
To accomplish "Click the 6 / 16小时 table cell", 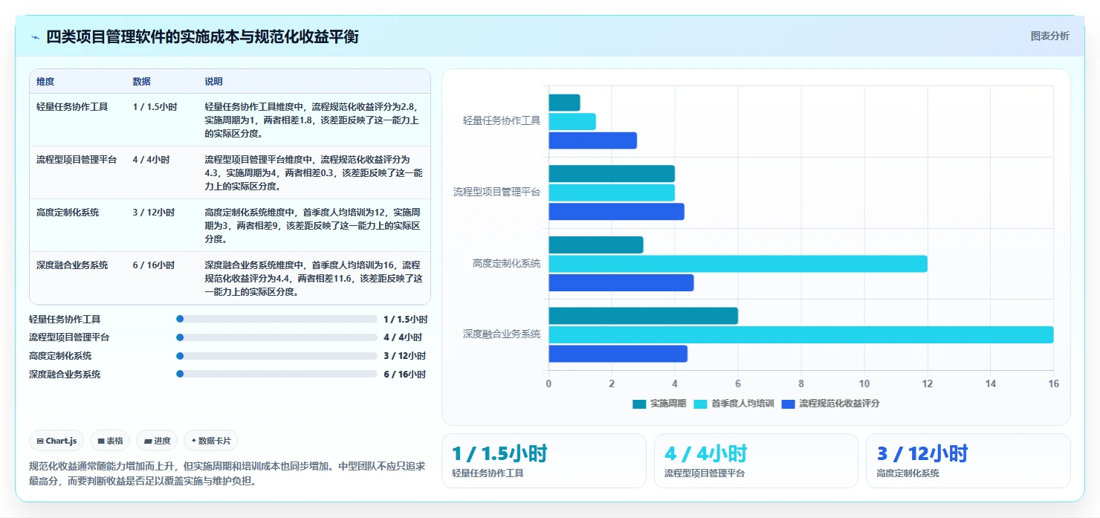I will tap(153, 265).
